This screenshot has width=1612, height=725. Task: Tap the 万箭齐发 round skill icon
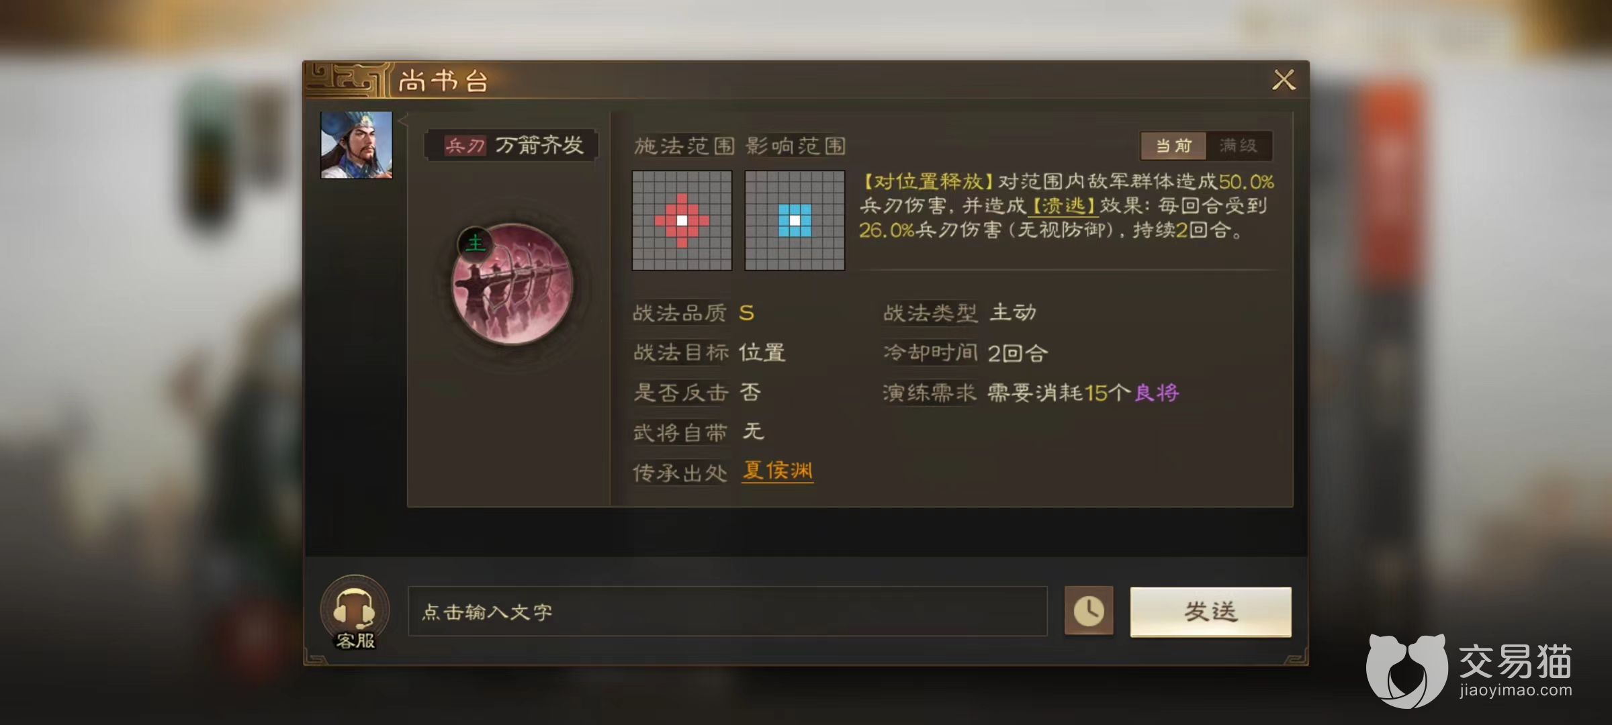(512, 285)
